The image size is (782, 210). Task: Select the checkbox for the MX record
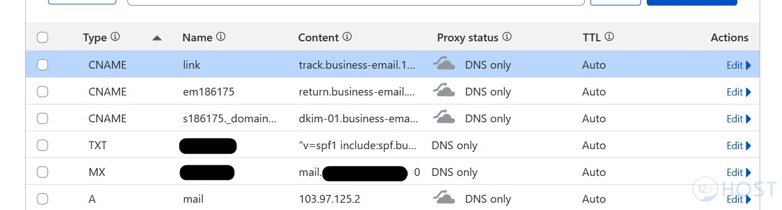tap(42, 172)
